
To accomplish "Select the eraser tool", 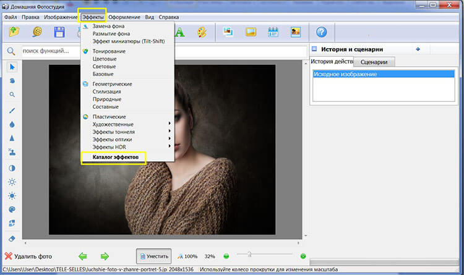I will [x=12, y=238].
